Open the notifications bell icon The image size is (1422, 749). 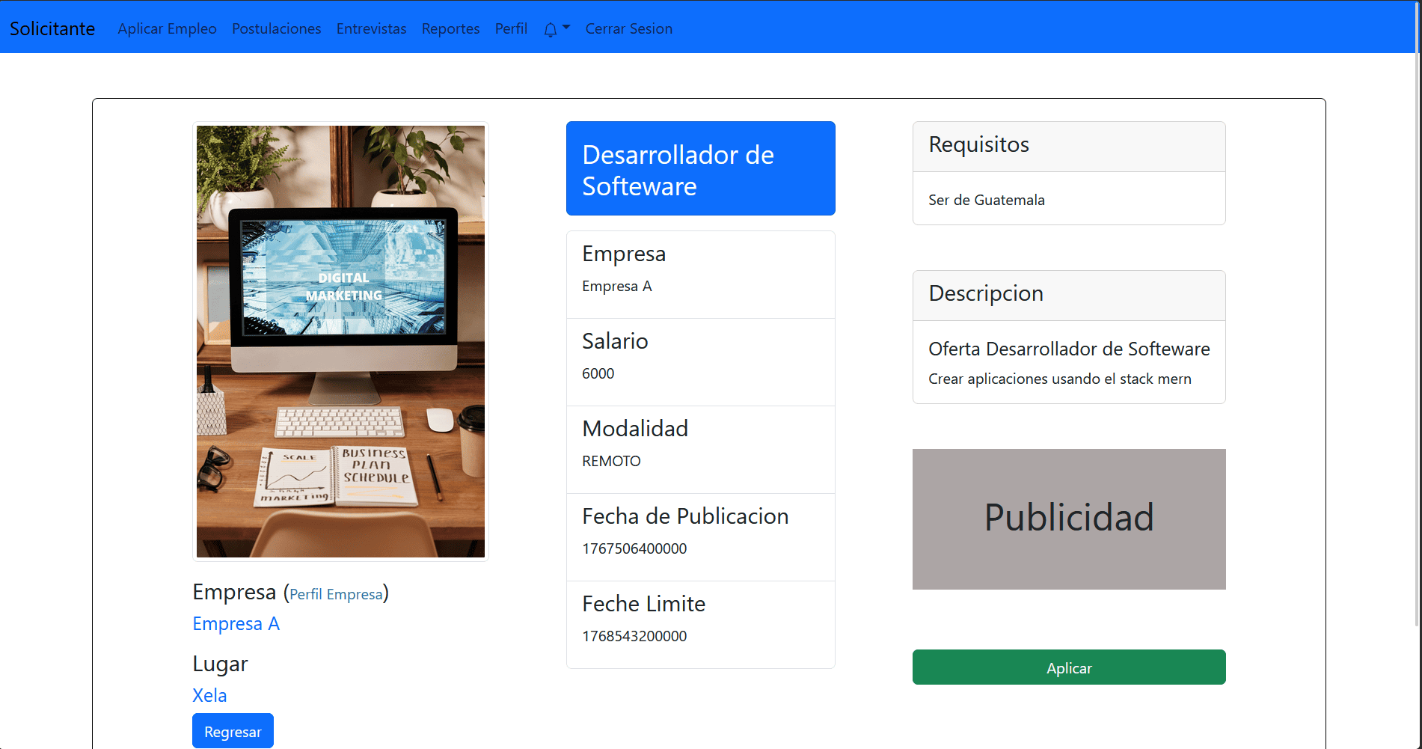click(551, 28)
